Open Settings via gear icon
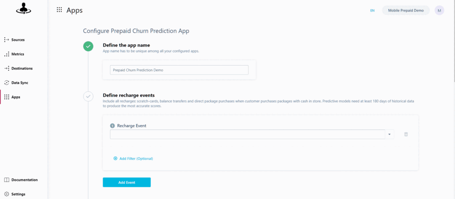This screenshot has width=455, height=199. [x=7, y=194]
